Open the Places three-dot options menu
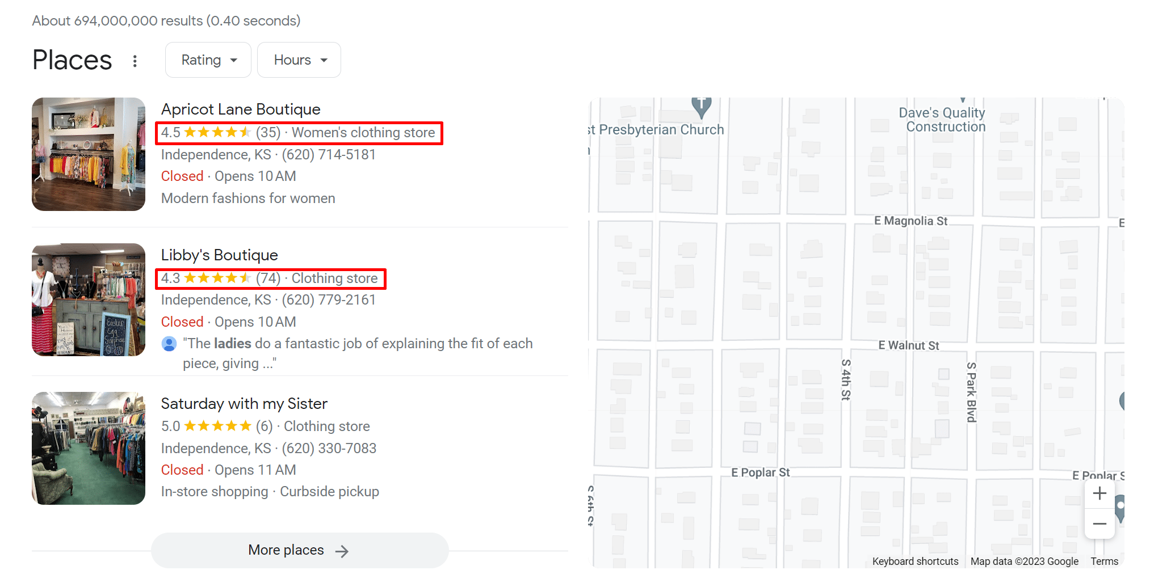1175x587 pixels. coord(135,61)
